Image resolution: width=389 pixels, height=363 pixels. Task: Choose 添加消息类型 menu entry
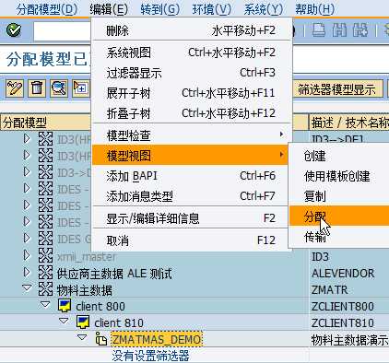coord(191,196)
